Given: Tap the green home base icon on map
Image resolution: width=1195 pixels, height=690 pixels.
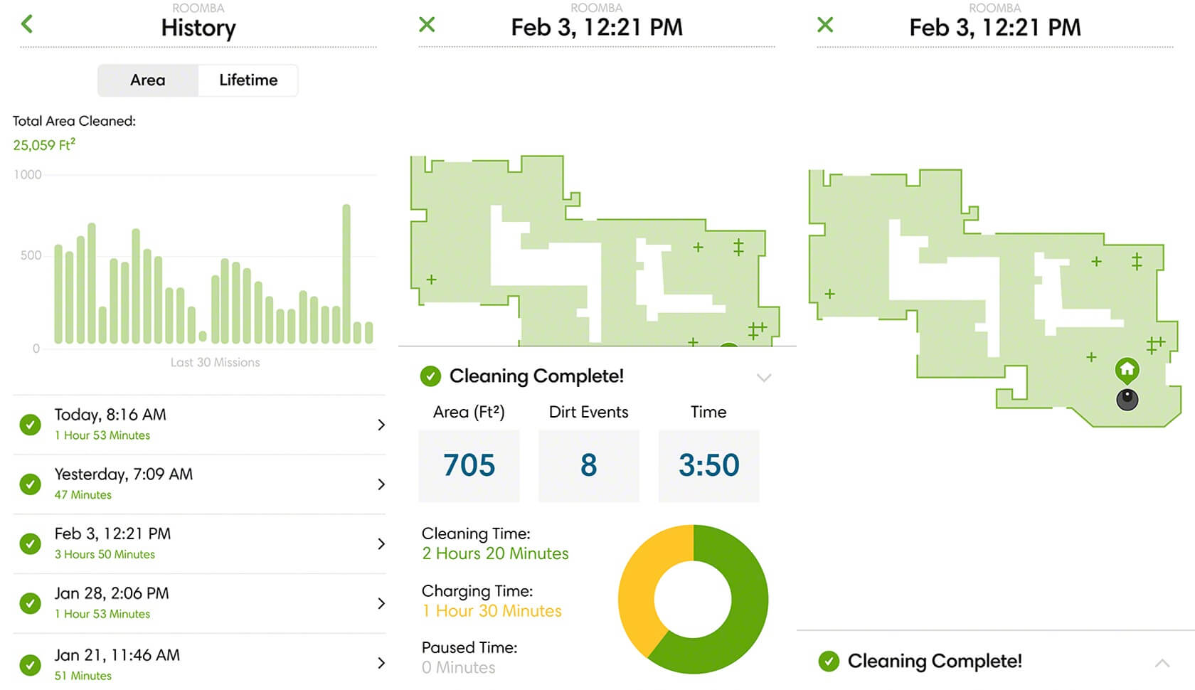Looking at the screenshot, I should (1127, 369).
